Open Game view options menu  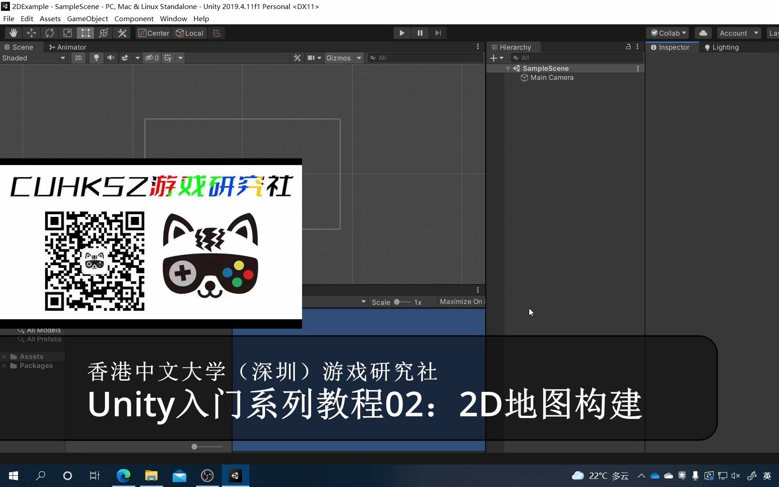(478, 290)
